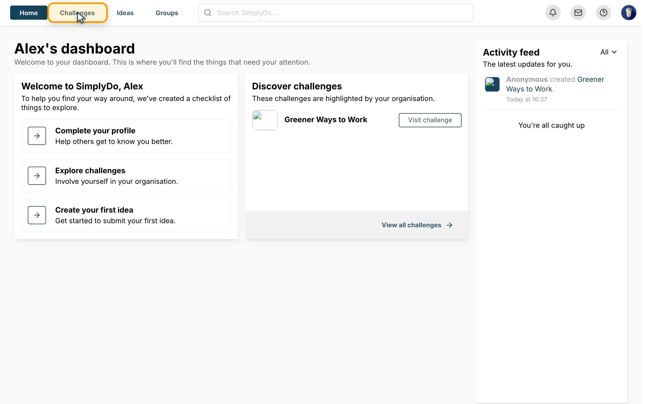This screenshot has height=404, width=647.
Task: Switch to the Ideas tab
Action: point(125,13)
